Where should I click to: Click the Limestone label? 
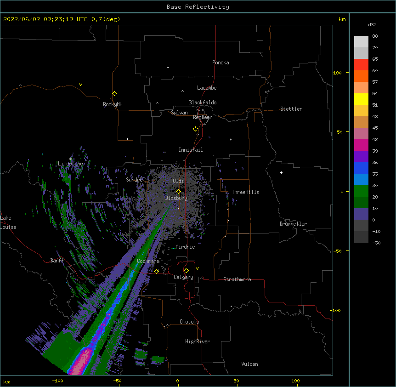point(70,164)
